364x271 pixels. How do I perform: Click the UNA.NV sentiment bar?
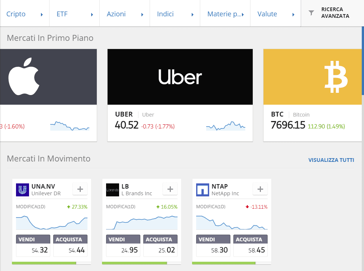(51, 263)
